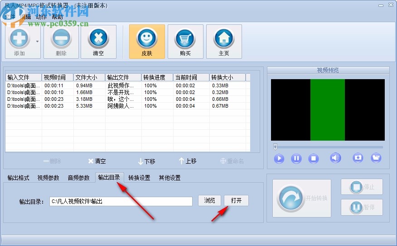Click the 转换大小 column header

pos(228,77)
